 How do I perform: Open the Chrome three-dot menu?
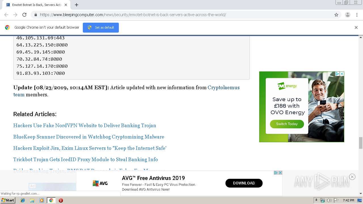coord(357,15)
